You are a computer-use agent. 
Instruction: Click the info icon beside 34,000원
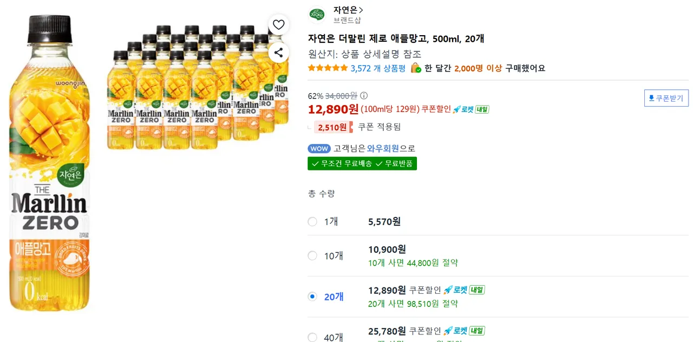[364, 96]
